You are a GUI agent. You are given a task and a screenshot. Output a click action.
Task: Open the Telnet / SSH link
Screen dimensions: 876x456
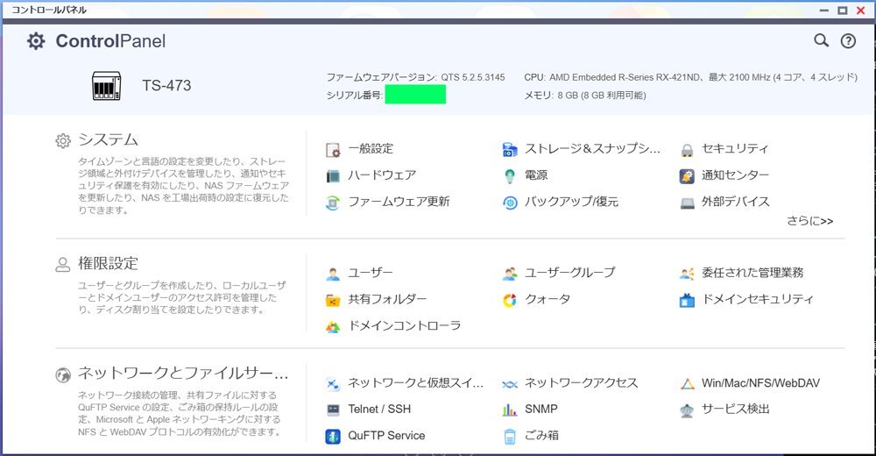[379, 409]
